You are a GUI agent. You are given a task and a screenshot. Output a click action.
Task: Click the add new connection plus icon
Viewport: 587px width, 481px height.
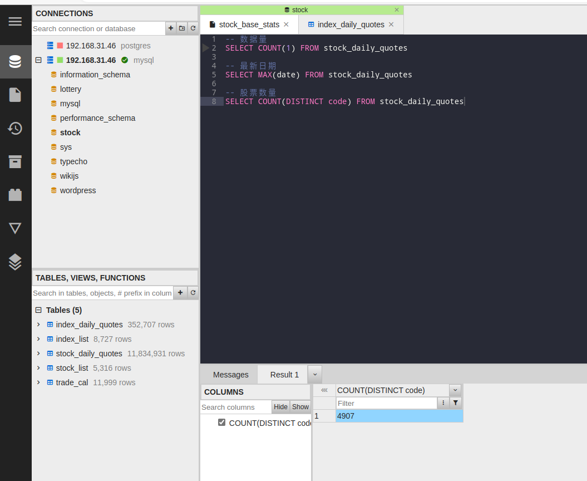(x=171, y=28)
